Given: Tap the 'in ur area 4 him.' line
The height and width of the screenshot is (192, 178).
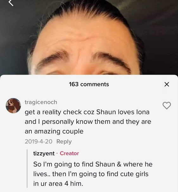Looking at the screenshot, I should (58, 184).
